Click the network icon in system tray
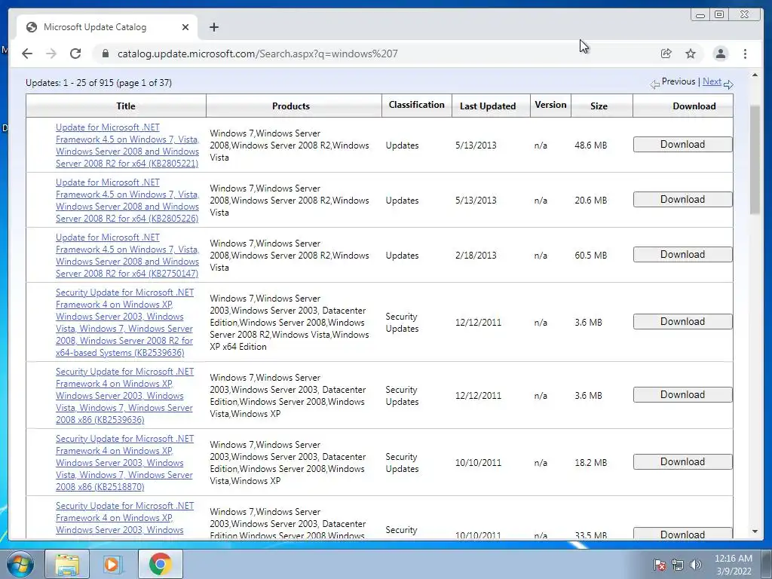The image size is (772, 579). [x=678, y=565]
